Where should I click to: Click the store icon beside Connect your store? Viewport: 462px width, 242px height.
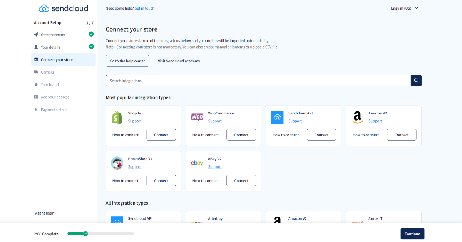(36, 60)
